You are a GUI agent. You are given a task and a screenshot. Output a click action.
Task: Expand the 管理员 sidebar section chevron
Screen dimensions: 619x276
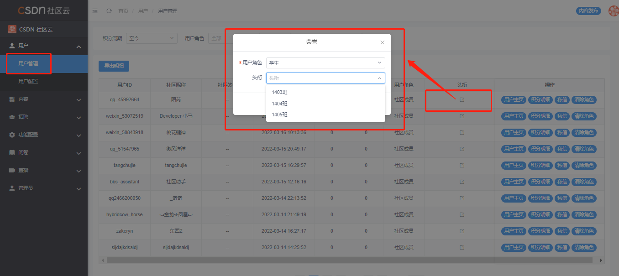pos(79,189)
